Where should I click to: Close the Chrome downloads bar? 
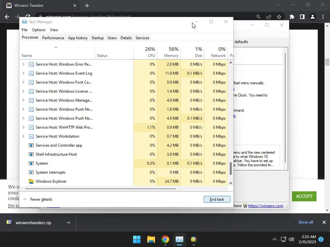coord(324,222)
